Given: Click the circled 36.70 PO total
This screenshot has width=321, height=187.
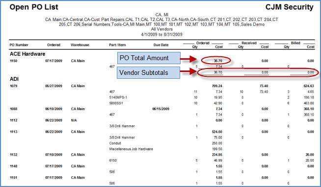Looking at the screenshot, I should click(218, 61).
